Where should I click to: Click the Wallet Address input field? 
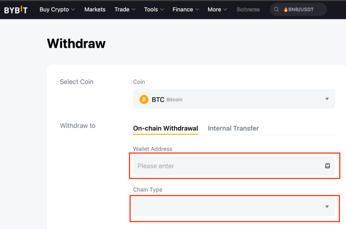(x=226, y=166)
